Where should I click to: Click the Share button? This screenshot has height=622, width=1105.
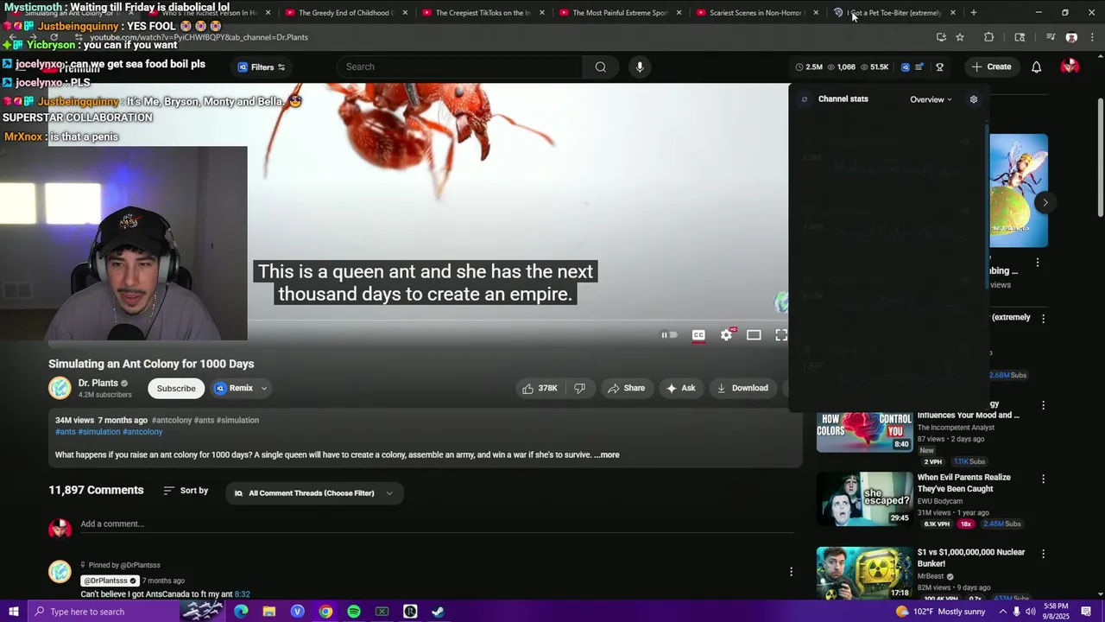pyautogui.click(x=626, y=388)
